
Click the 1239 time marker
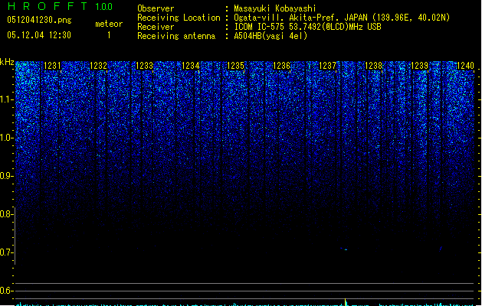[419, 66]
